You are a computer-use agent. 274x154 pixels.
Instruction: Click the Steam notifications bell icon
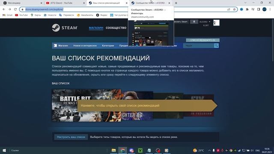tap(194, 22)
